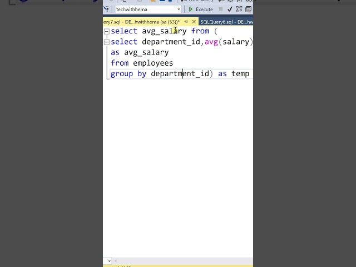Click the word 'employees' in the query
The image size is (356, 267).
click(x=153, y=63)
